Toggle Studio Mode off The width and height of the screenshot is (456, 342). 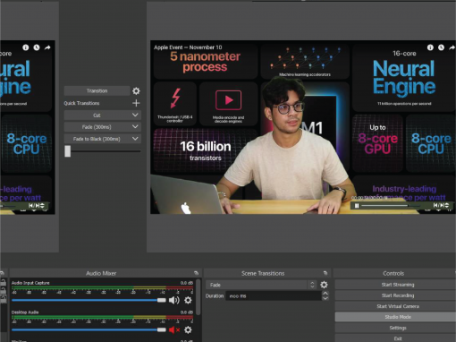[398, 317]
